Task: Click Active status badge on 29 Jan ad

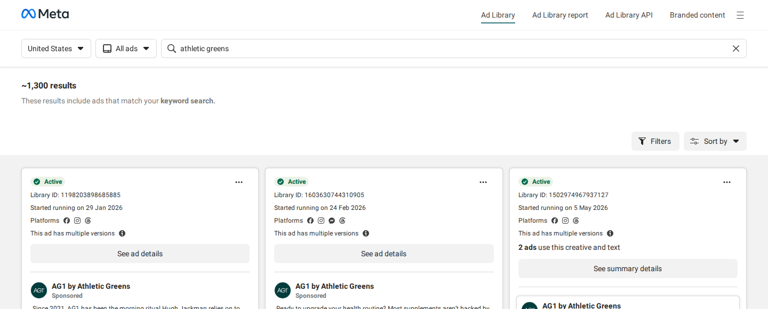Action: pyautogui.click(x=48, y=182)
